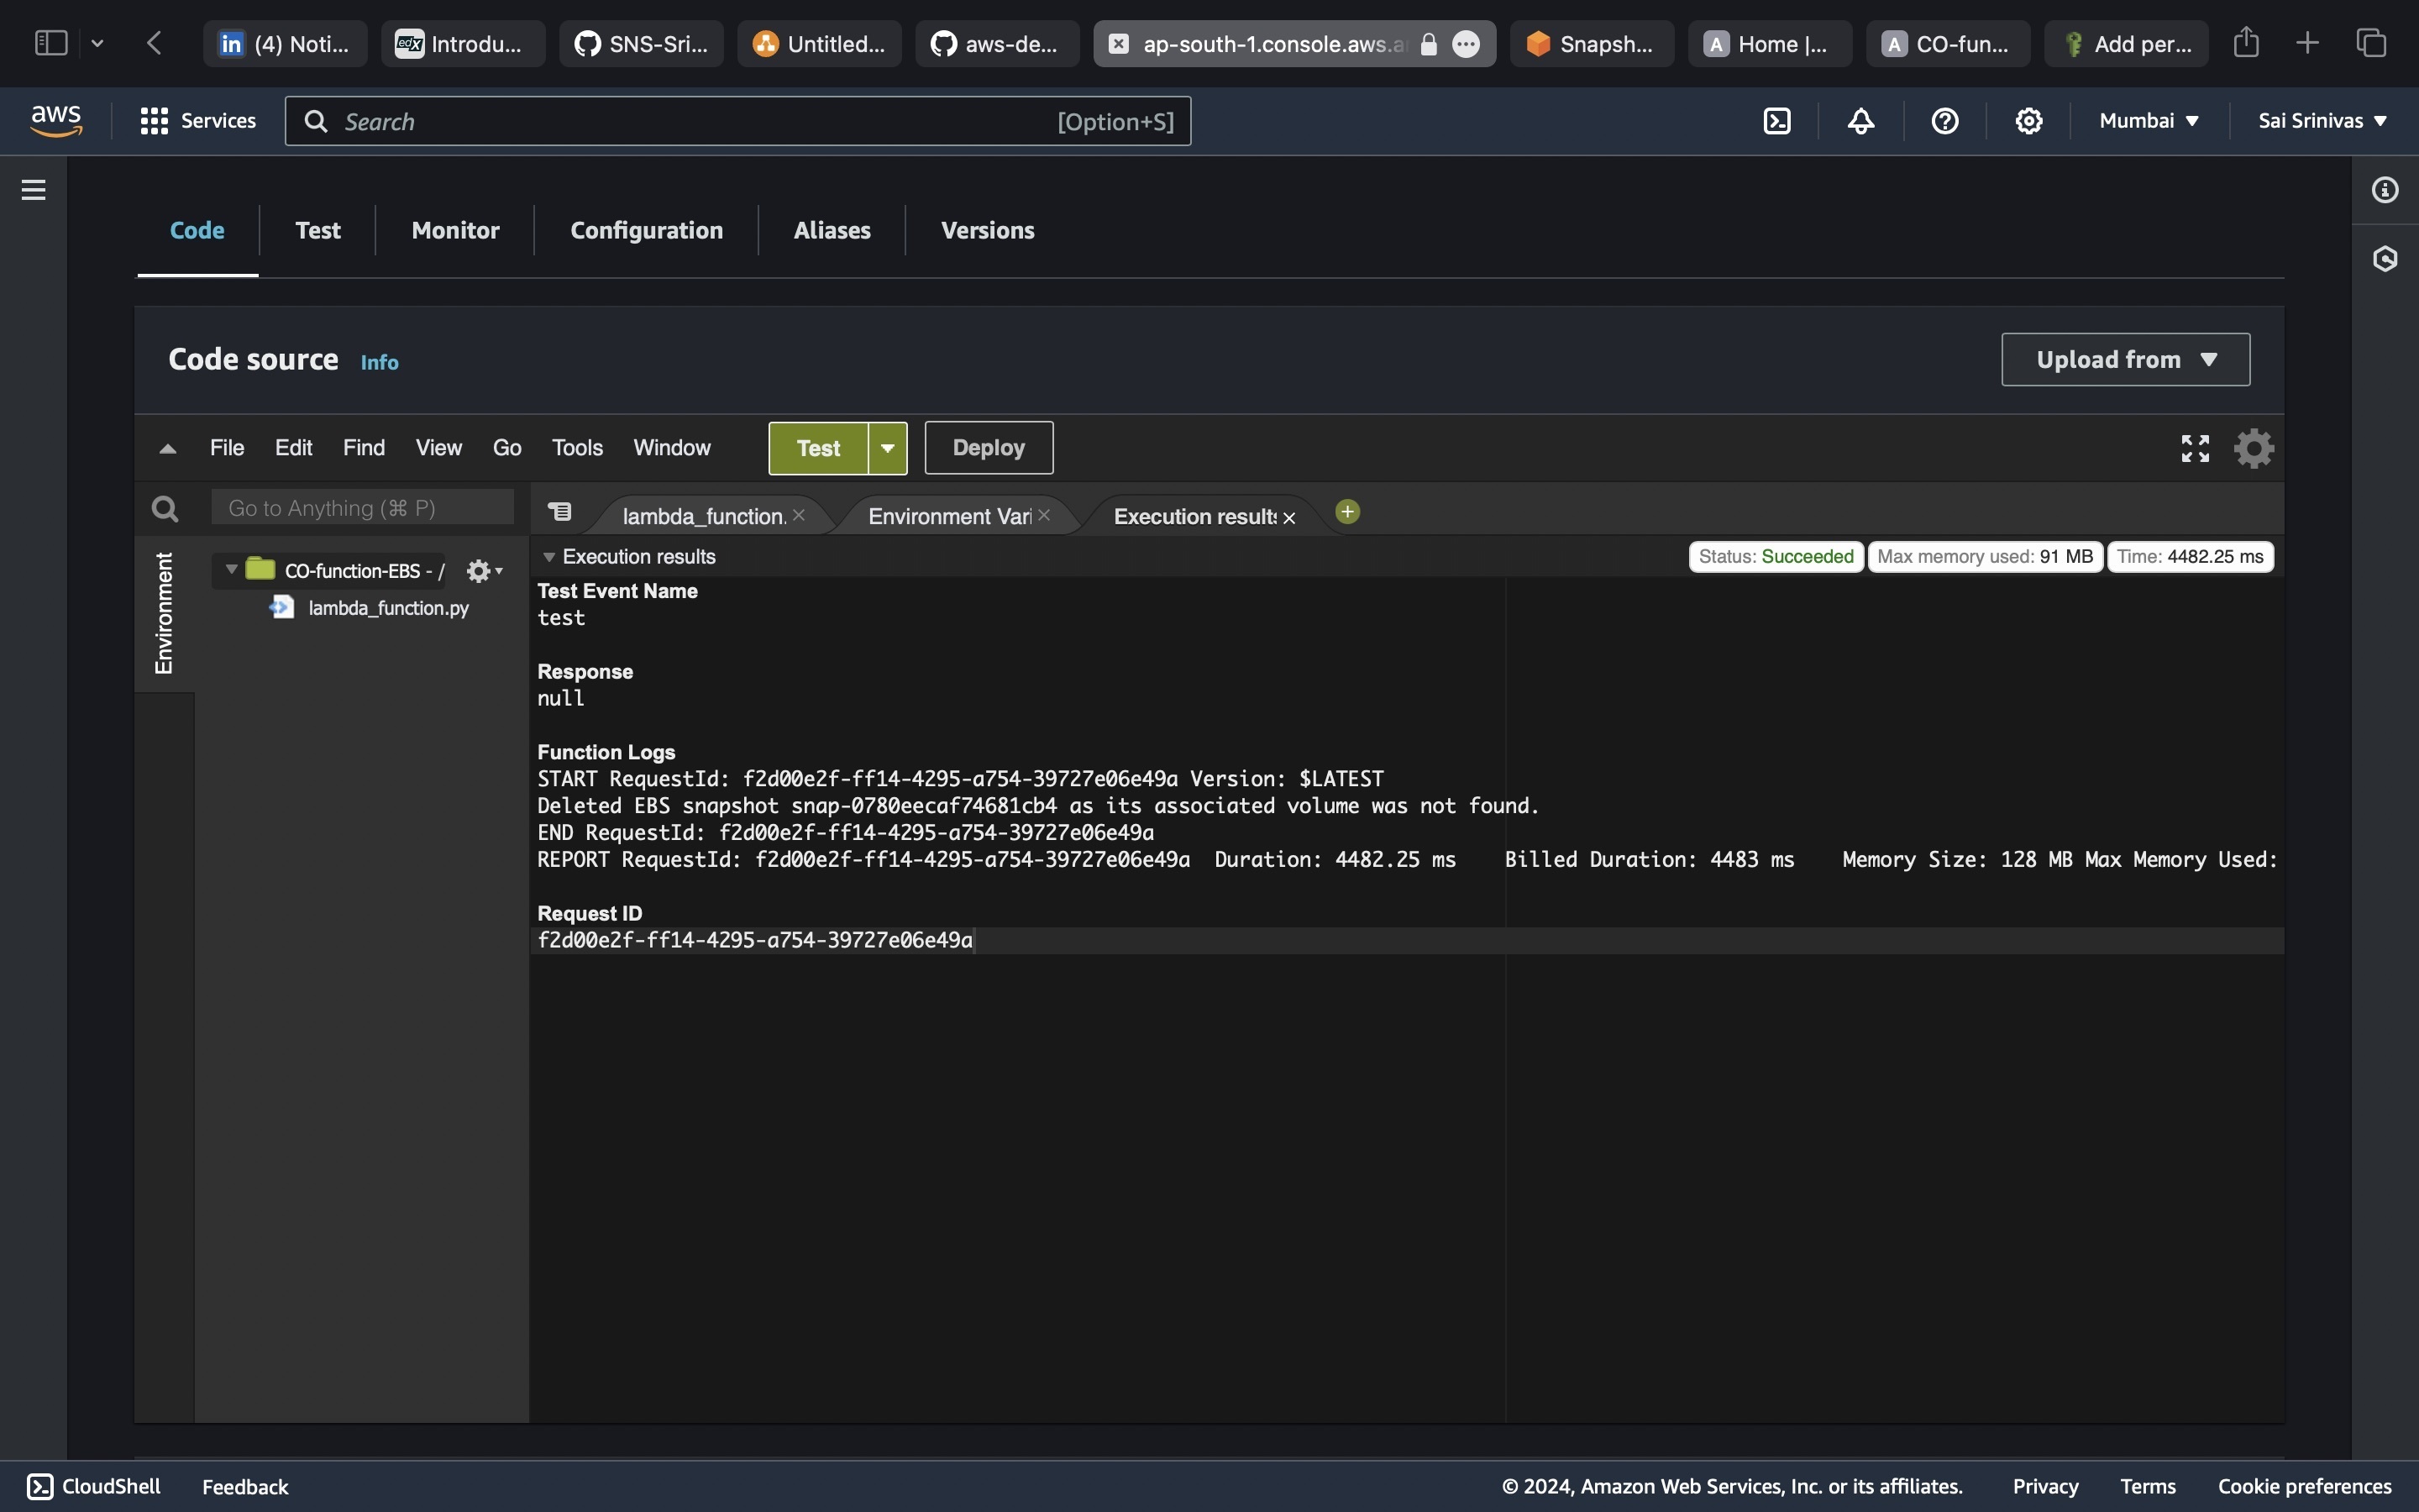Collapse the Execution results section
2419x1512 pixels.
point(548,557)
